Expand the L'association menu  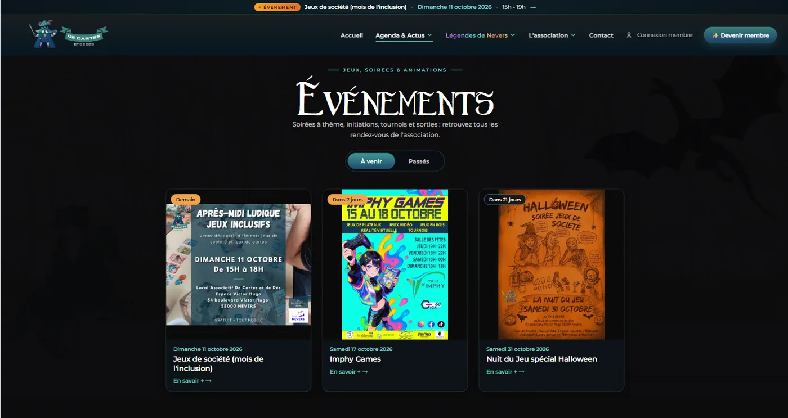pos(552,35)
